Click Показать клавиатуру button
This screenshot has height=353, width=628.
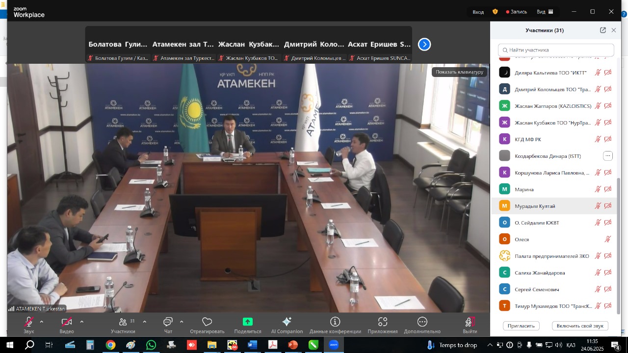click(x=459, y=72)
